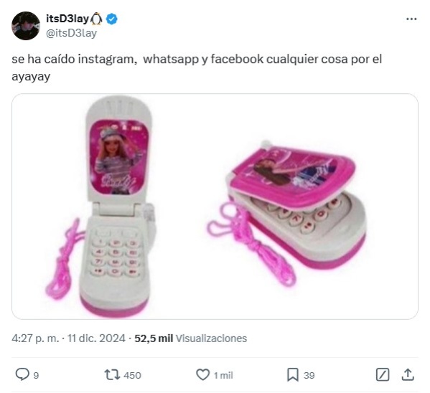Click the 1 mil likes count

pyautogui.click(x=223, y=375)
